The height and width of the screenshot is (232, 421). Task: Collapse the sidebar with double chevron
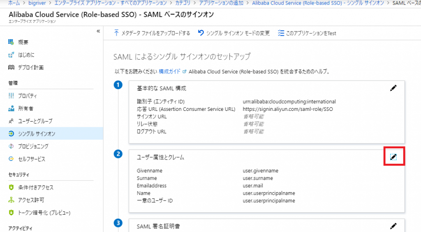pos(98,31)
